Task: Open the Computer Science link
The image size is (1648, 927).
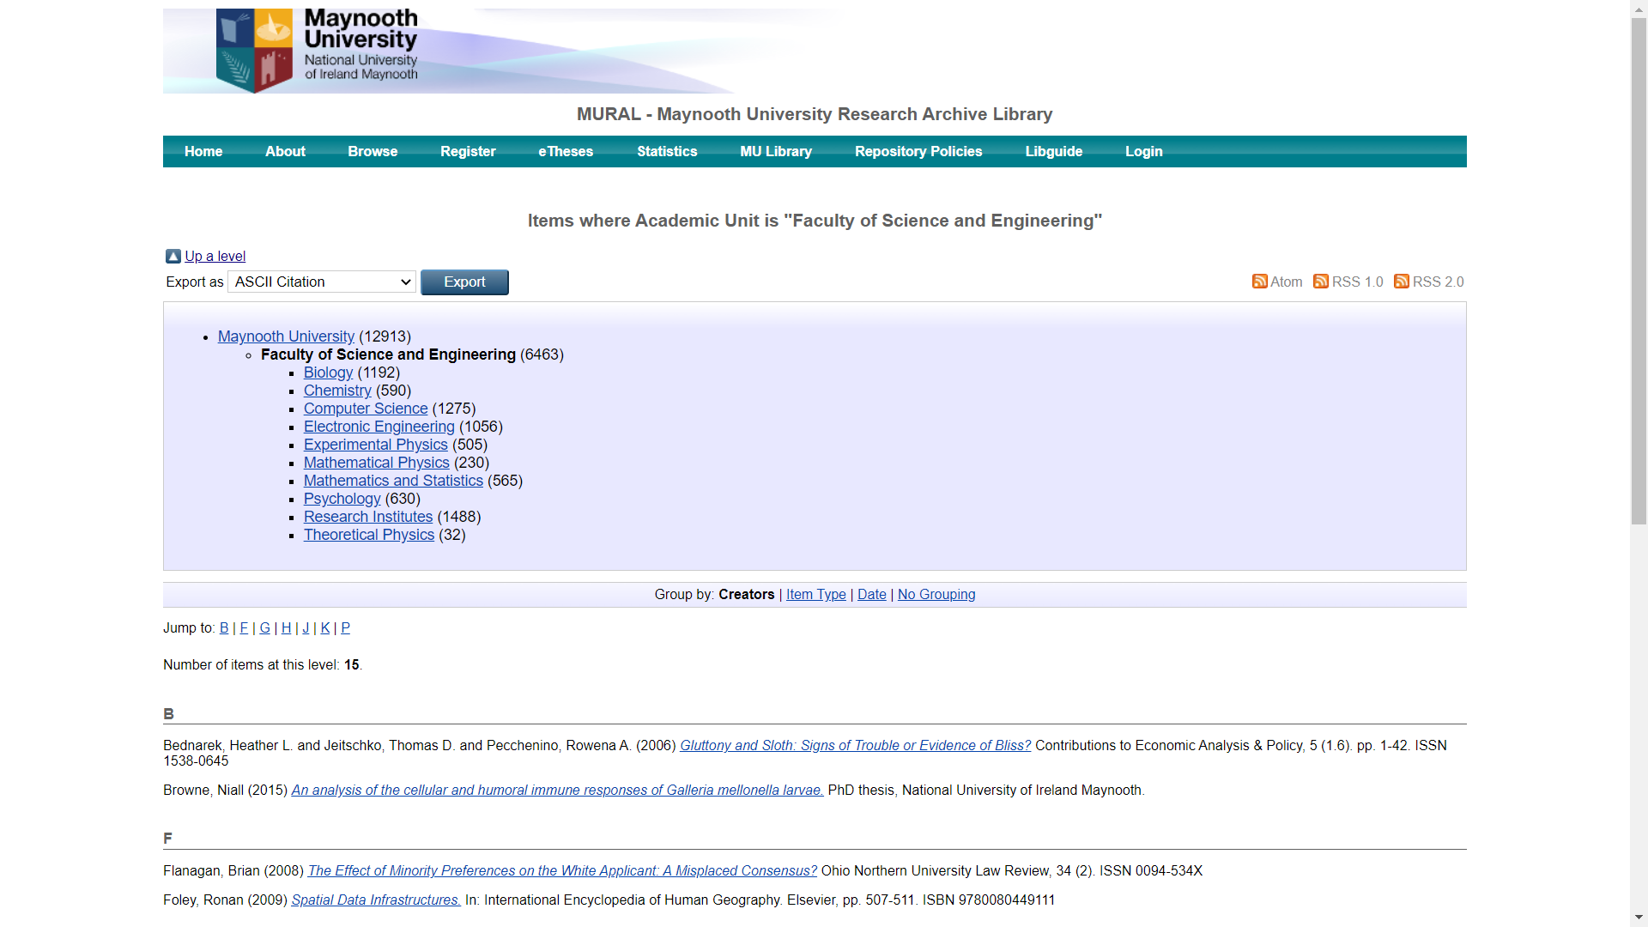Action: tap(366, 409)
